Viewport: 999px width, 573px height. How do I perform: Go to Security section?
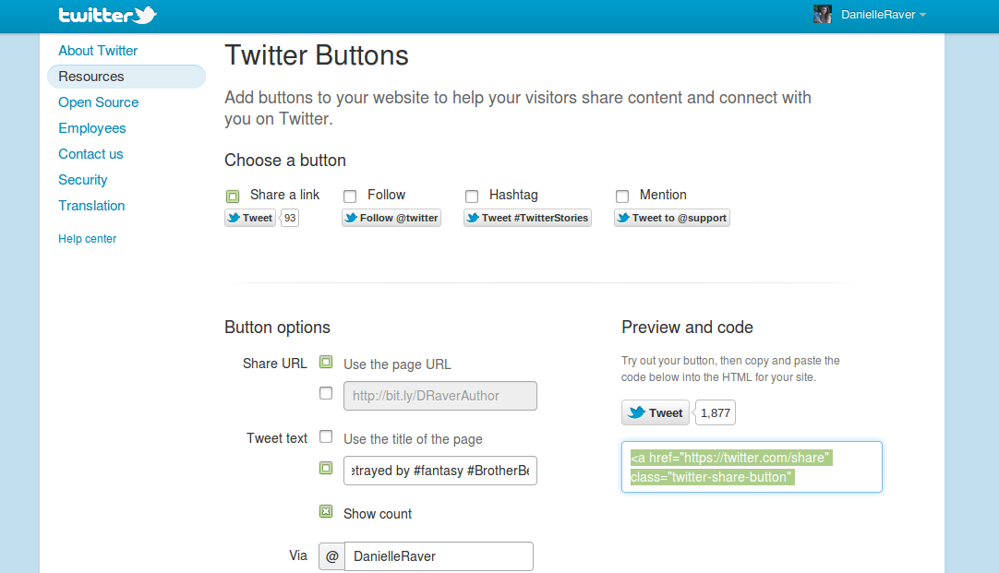click(83, 180)
